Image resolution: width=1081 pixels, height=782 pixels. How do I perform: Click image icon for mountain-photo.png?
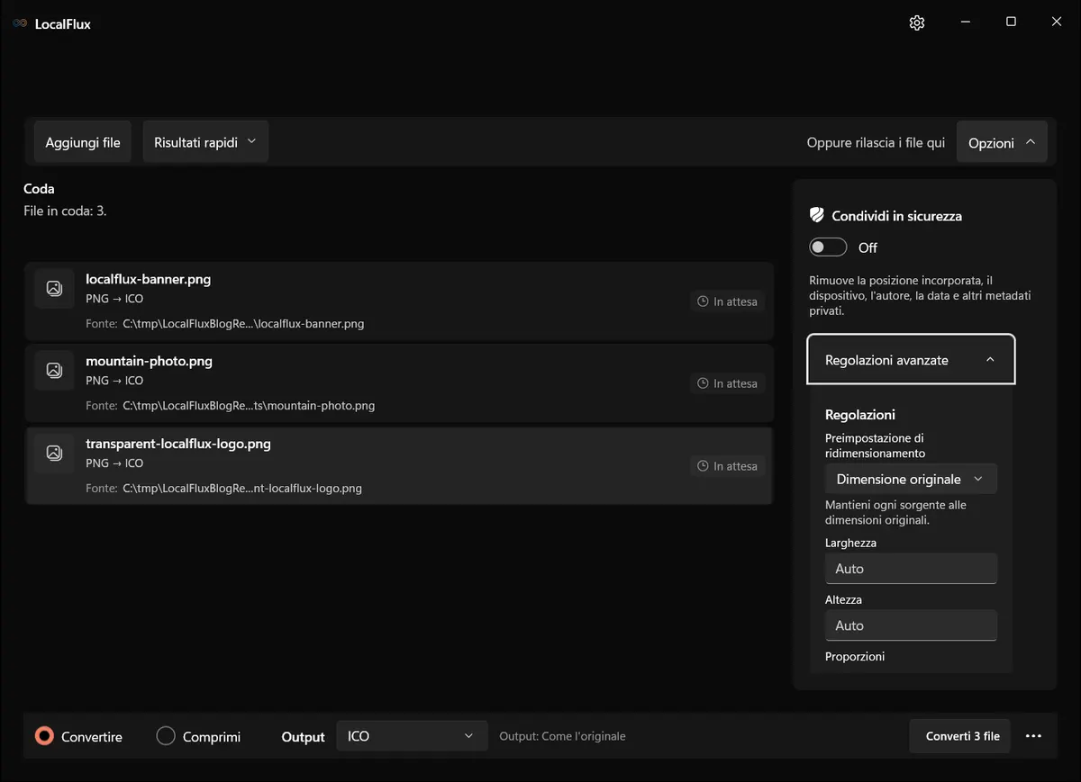(54, 371)
